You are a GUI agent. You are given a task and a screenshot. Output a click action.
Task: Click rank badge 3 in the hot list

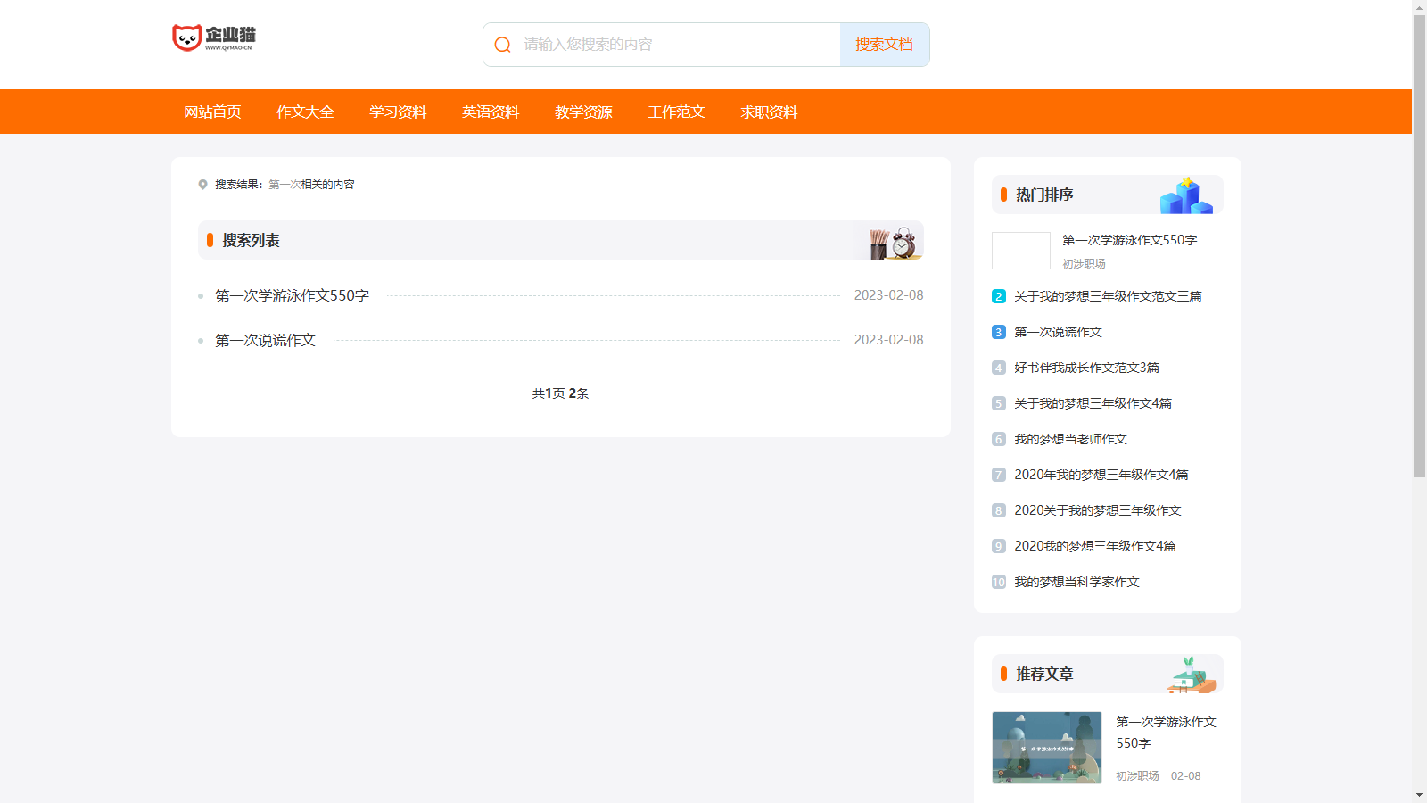998,332
